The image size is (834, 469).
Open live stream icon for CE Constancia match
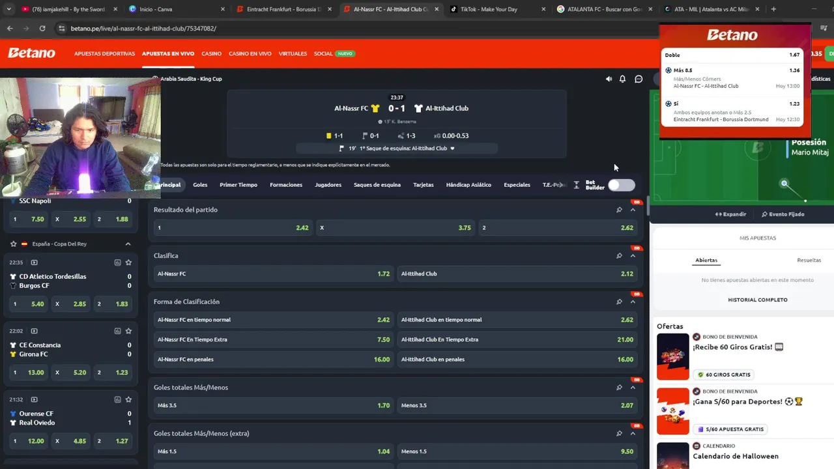tap(34, 331)
